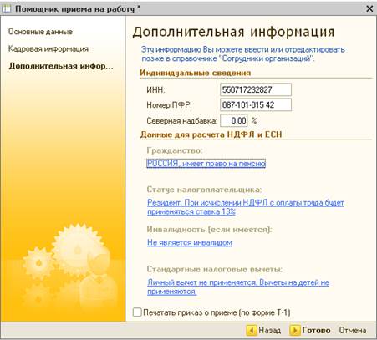
Task: Click the Гражданство label
Action: click(x=175, y=150)
